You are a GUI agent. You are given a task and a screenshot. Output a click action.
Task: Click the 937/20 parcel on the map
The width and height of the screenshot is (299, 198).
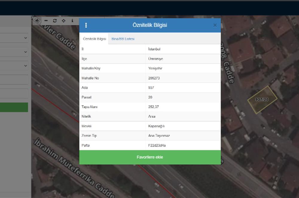[x=262, y=100]
